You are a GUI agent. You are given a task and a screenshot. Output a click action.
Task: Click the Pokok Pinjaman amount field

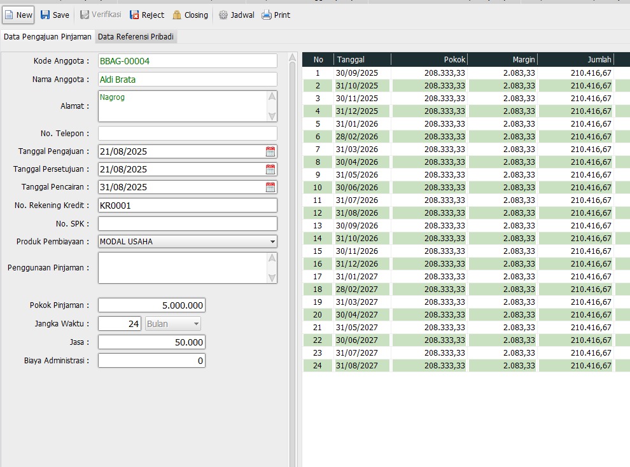[x=151, y=305]
